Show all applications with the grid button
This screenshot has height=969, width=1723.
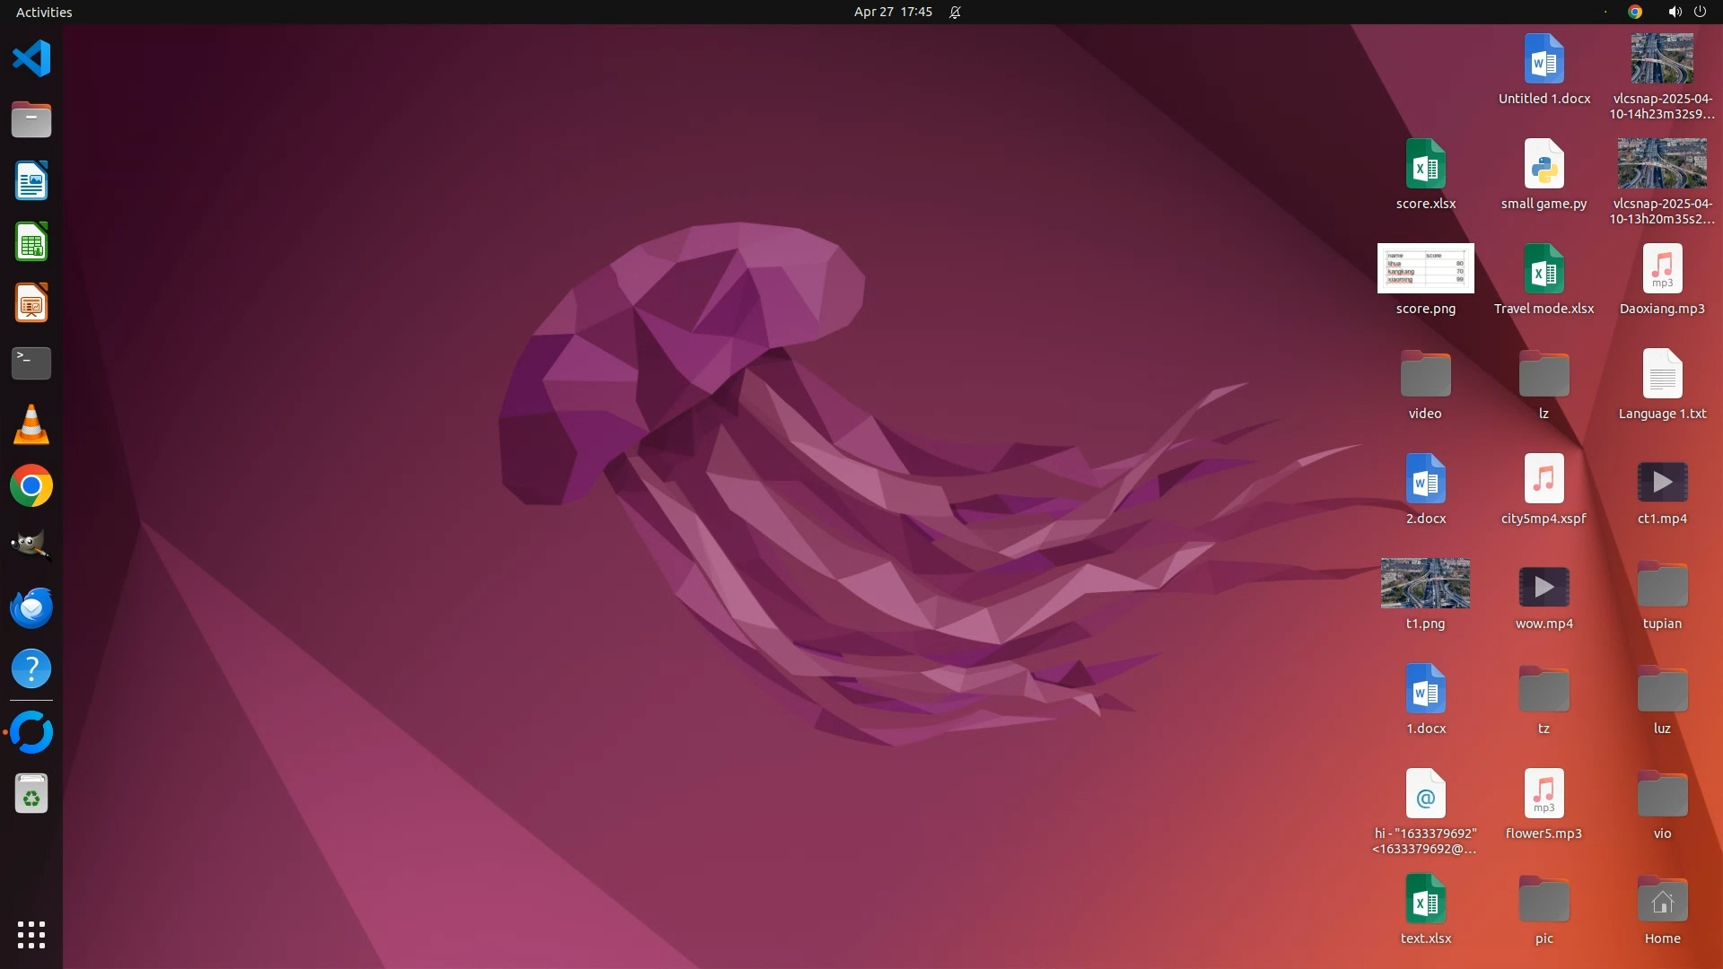[x=31, y=934]
